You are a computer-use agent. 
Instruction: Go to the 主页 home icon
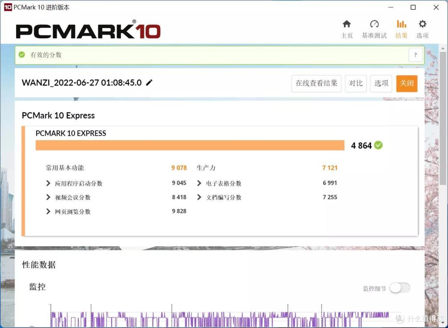(346, 24)
